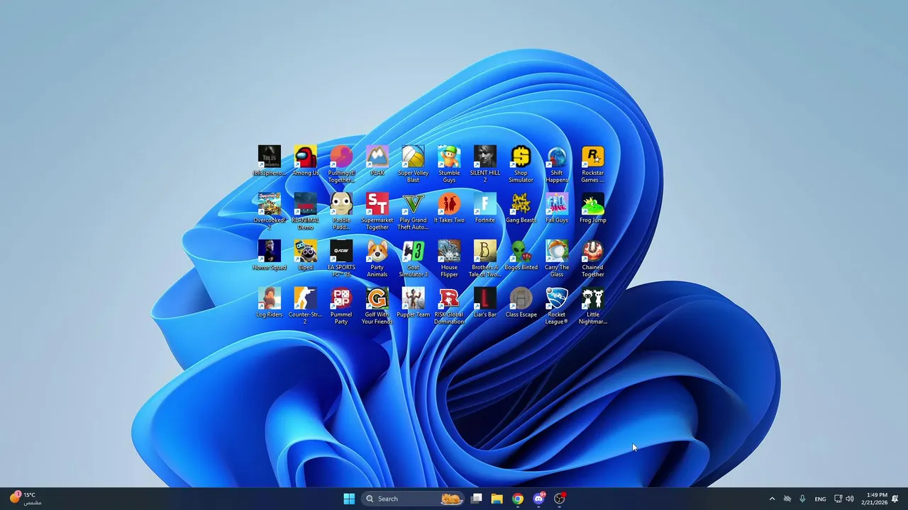The width and height of the screenshot is (908, 510).
Task: Open the Shop Simulator shortcut
Action: (x=521, y=164)
